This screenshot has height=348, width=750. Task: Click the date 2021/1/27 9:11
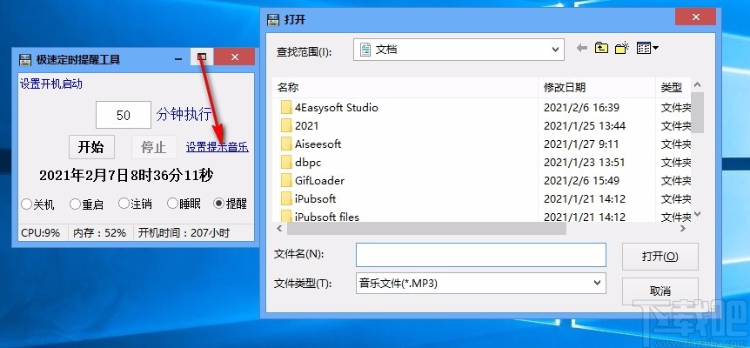coord(581,144)
